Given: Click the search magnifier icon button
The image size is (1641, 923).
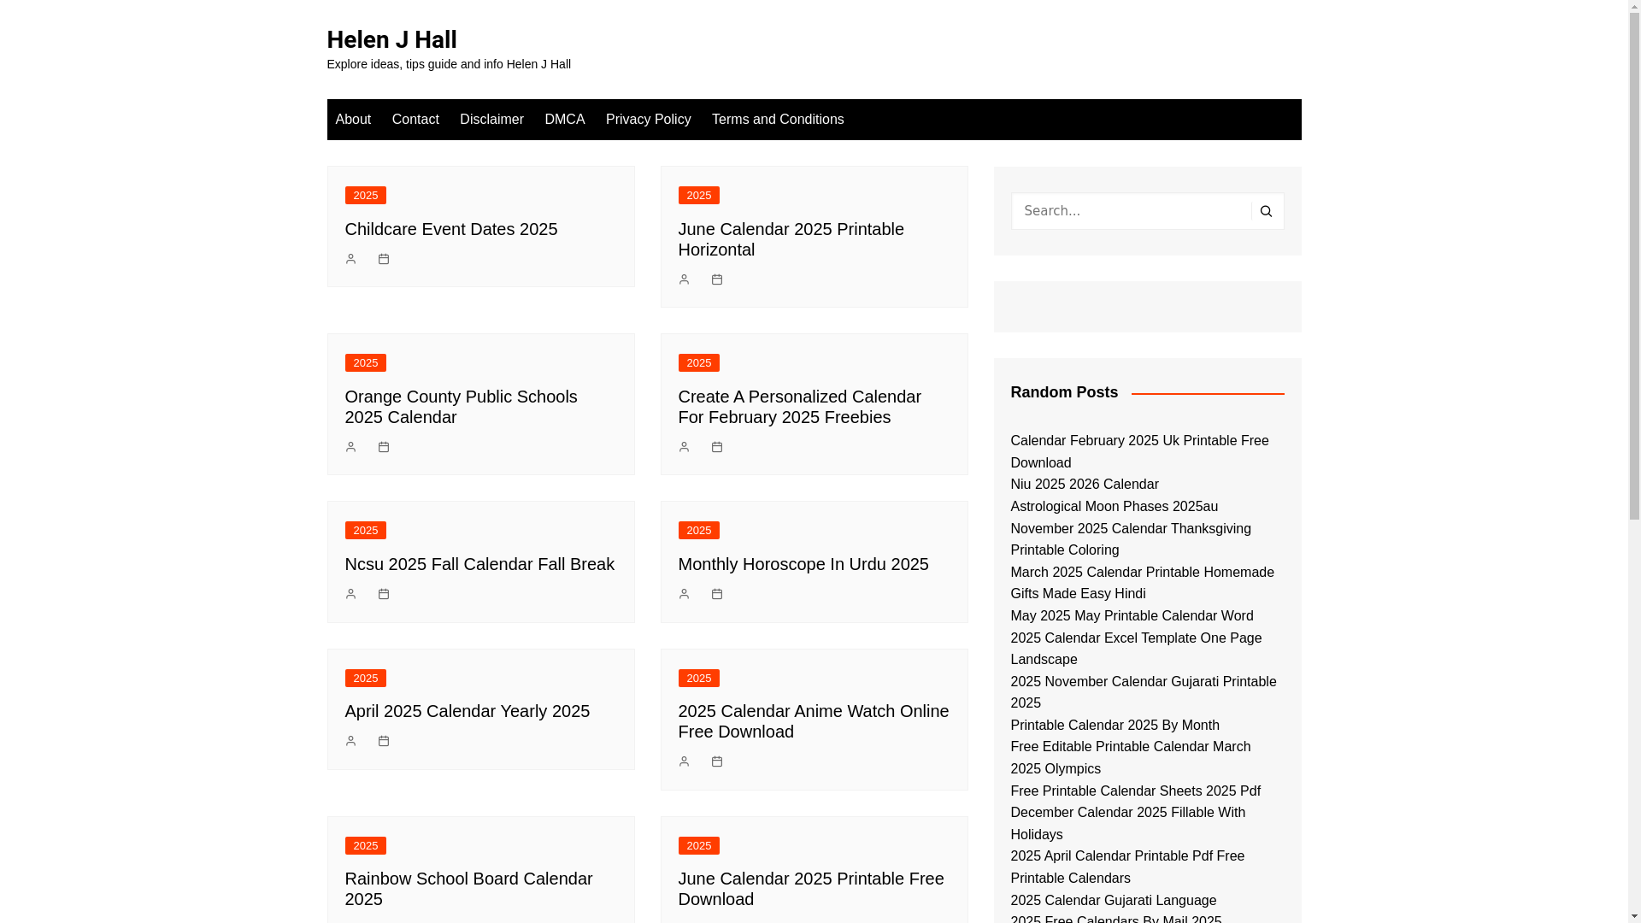Looking at the screenshot, I should (1267, 211).
